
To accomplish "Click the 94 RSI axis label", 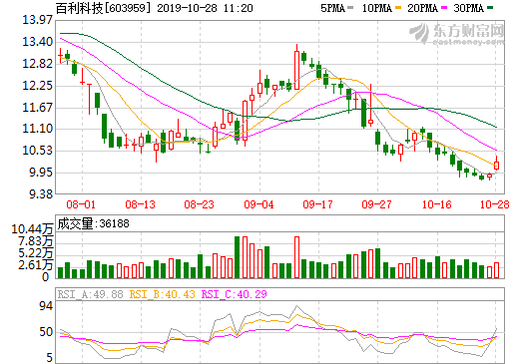I will point(46,306).
